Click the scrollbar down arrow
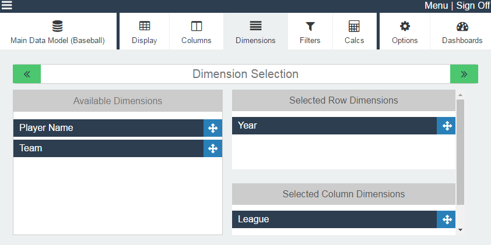Screen dimensions: 491x245 click(460, 230)
